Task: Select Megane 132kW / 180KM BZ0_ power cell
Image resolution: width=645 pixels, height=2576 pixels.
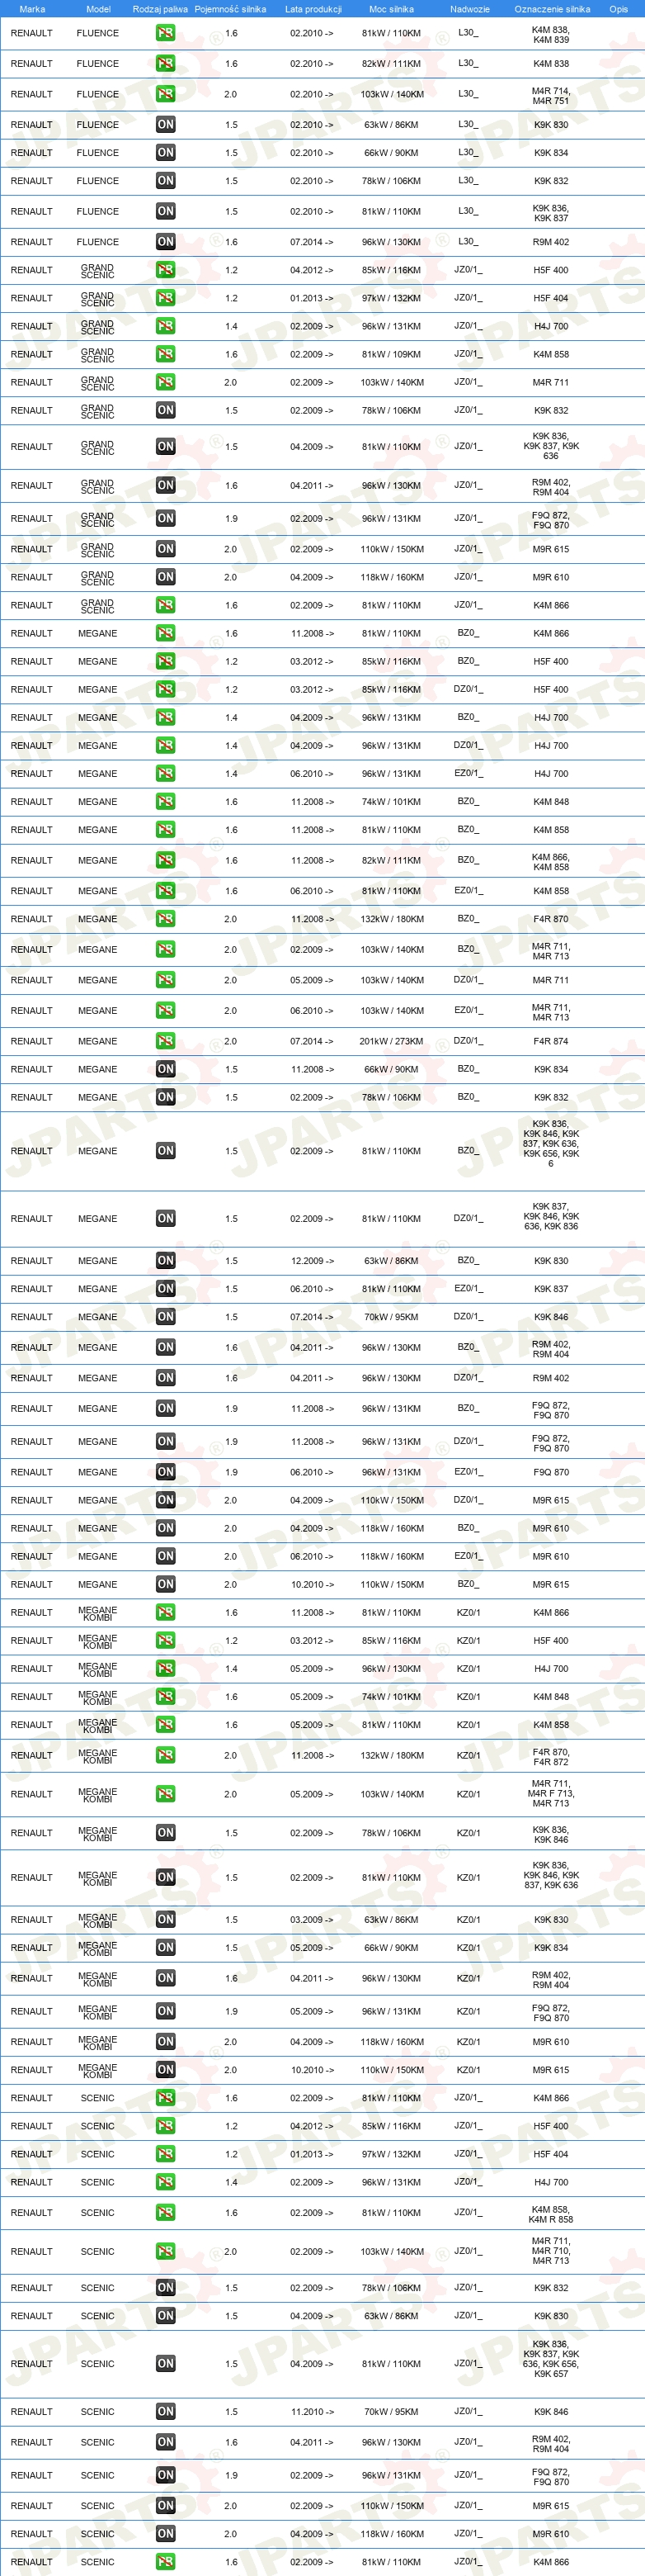Action: coord(392,919)
